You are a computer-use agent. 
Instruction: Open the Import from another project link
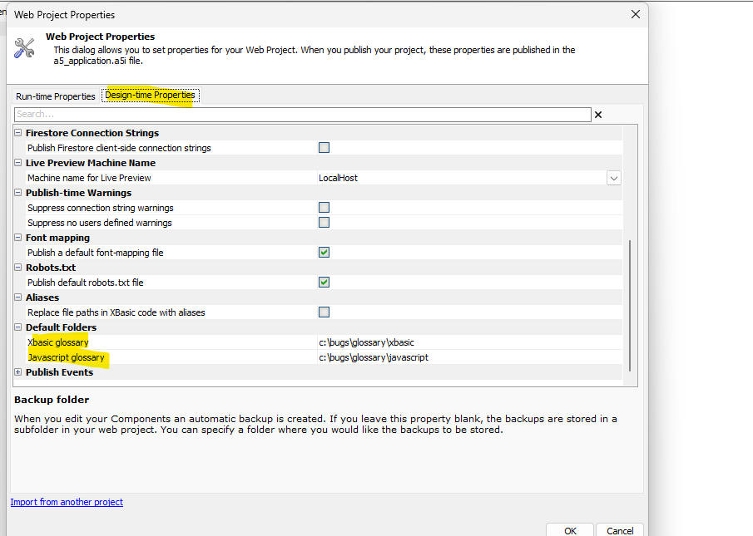(x=67, y=502)
